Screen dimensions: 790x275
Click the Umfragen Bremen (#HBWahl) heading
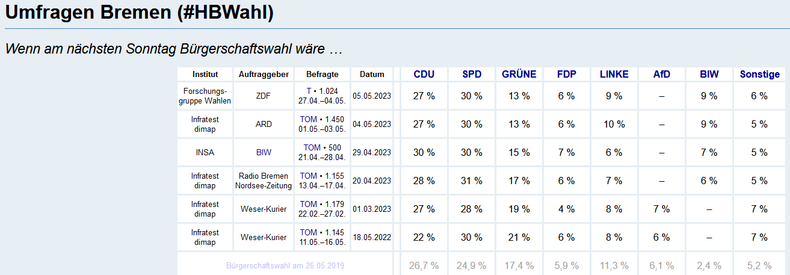pos(140,12)
